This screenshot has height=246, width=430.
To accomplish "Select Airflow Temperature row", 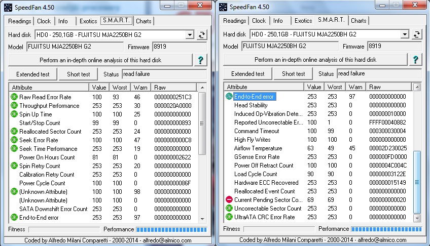I will pos(318,148).
